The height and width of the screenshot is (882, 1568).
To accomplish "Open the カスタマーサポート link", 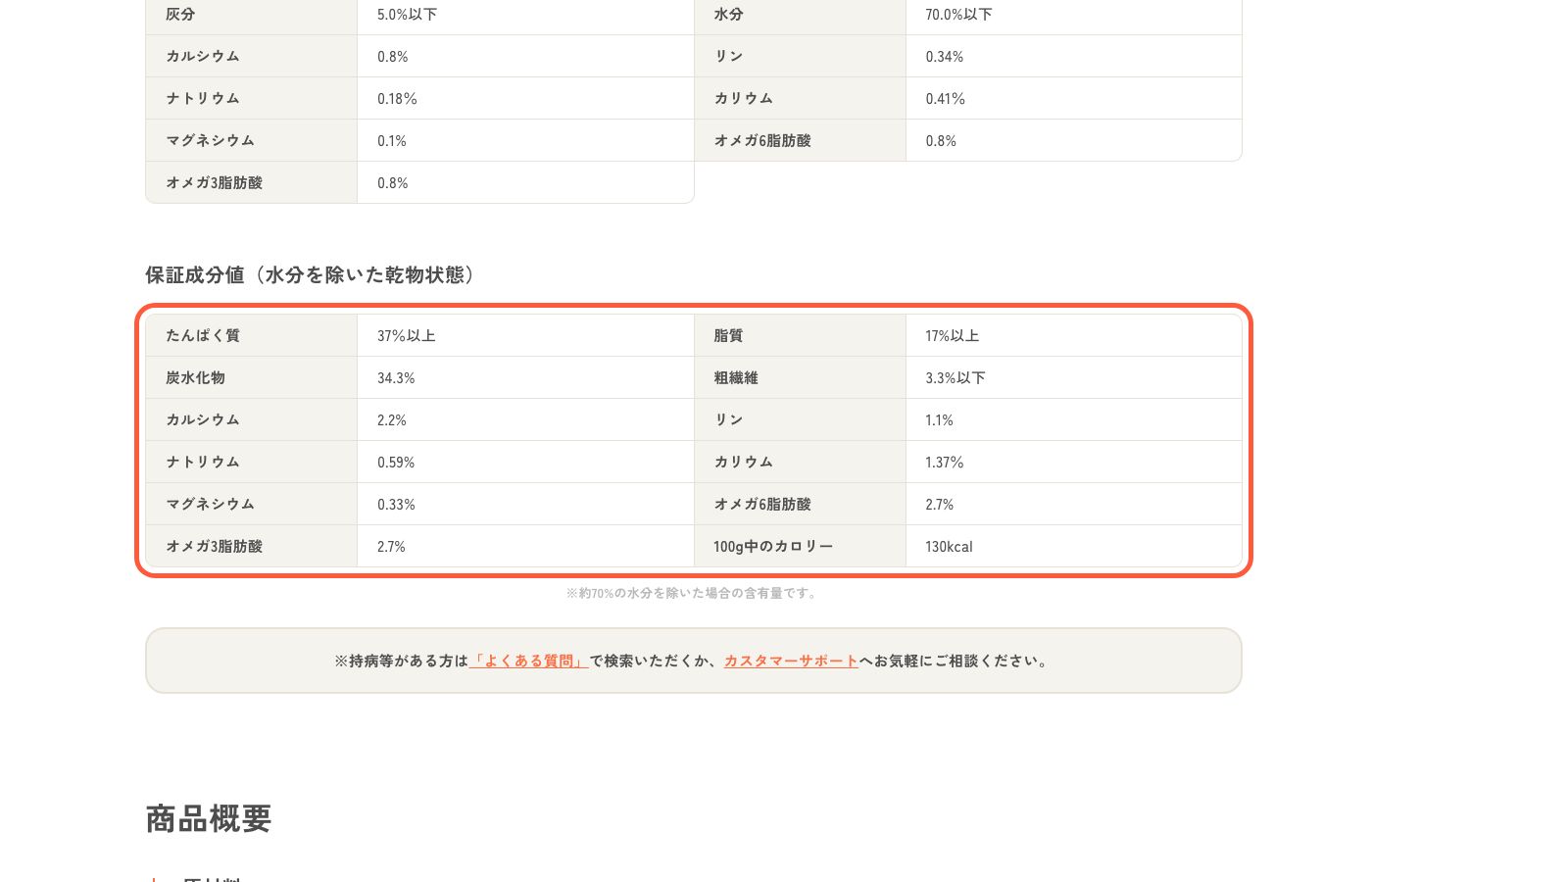I will point(791,661).
